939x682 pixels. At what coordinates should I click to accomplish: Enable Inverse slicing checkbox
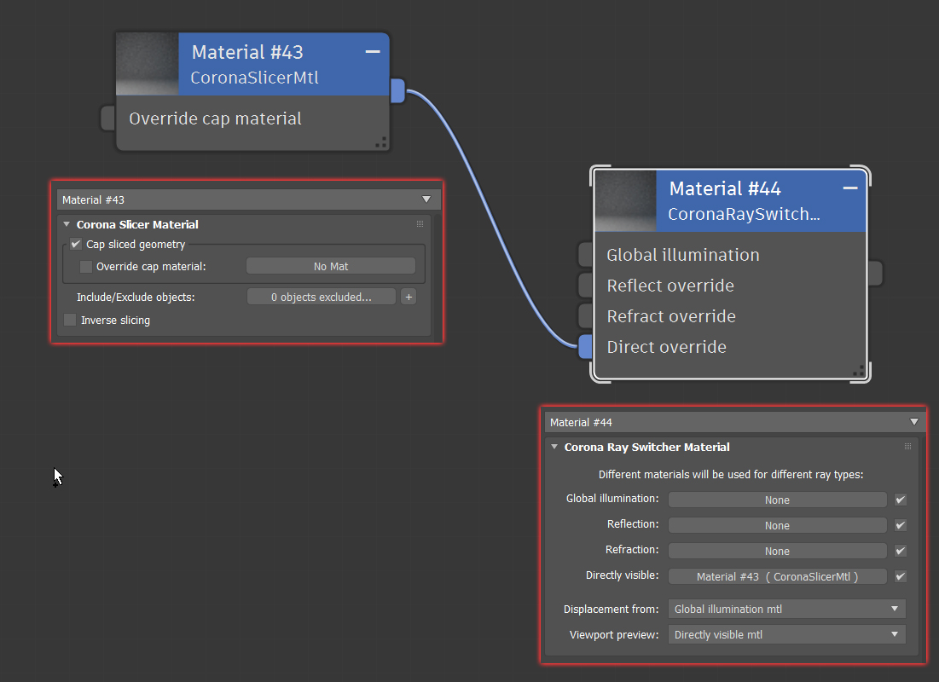pos(70,320)
